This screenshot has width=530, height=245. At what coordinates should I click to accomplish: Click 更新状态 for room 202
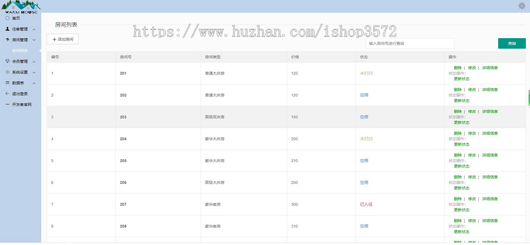coord(461,101)
